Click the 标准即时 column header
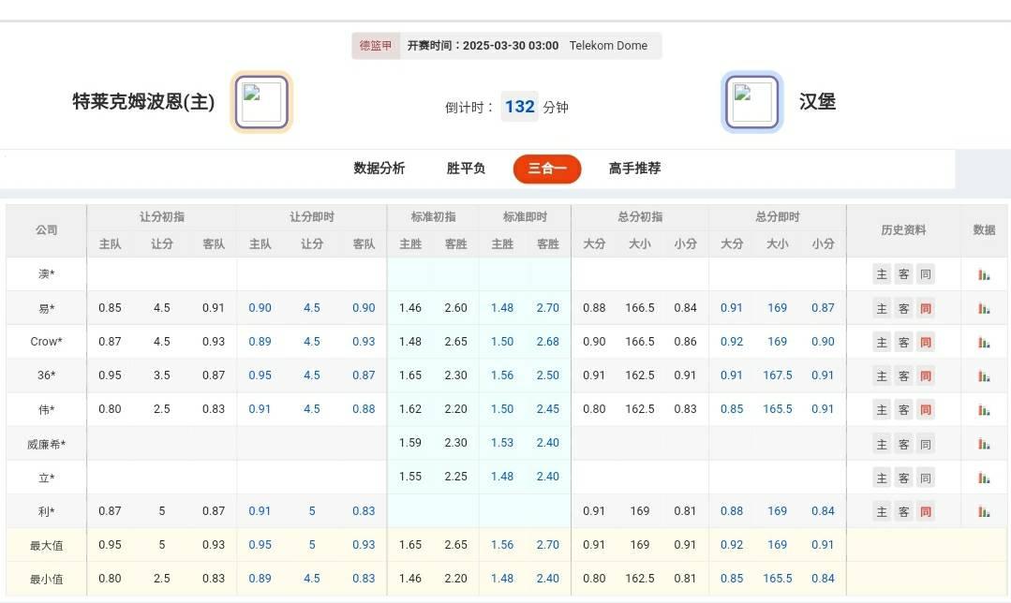 click(x=525, y=217)
